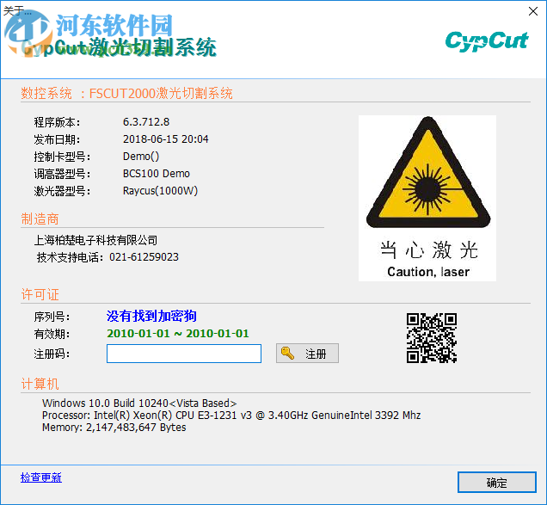Click the version number 6.3.712.8
The image size is (547, 505).
click(x=146, y=122)
